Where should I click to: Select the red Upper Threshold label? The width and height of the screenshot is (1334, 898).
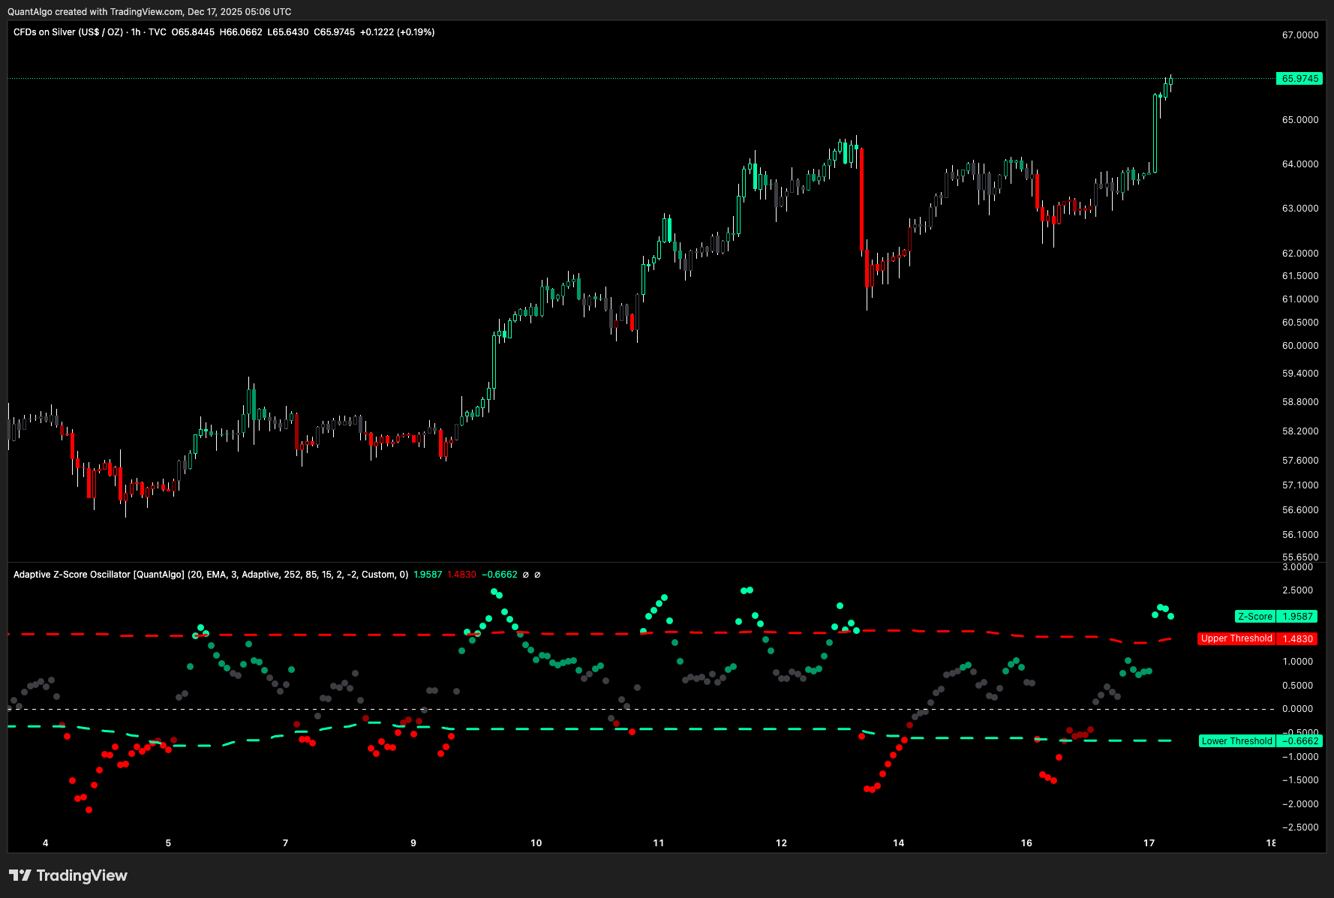tap(1236, 638)
